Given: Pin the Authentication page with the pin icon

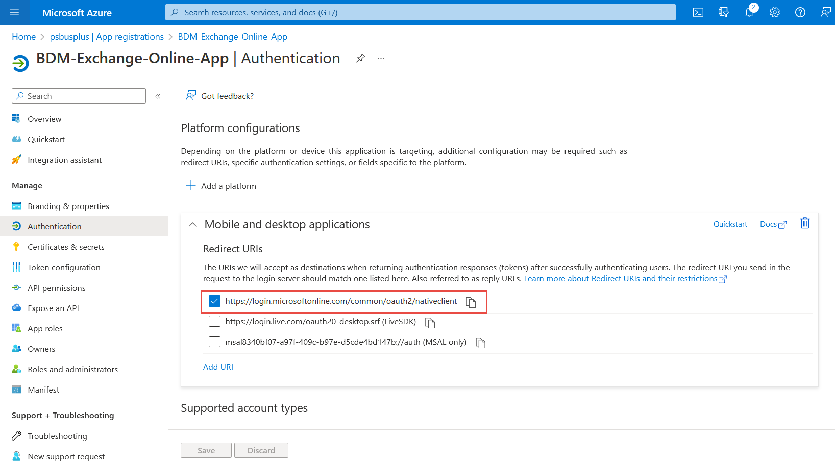Looking at the screenshot, I should pos(360,58).
